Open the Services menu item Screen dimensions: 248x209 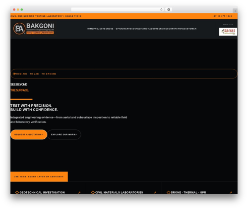pos(163,29)
